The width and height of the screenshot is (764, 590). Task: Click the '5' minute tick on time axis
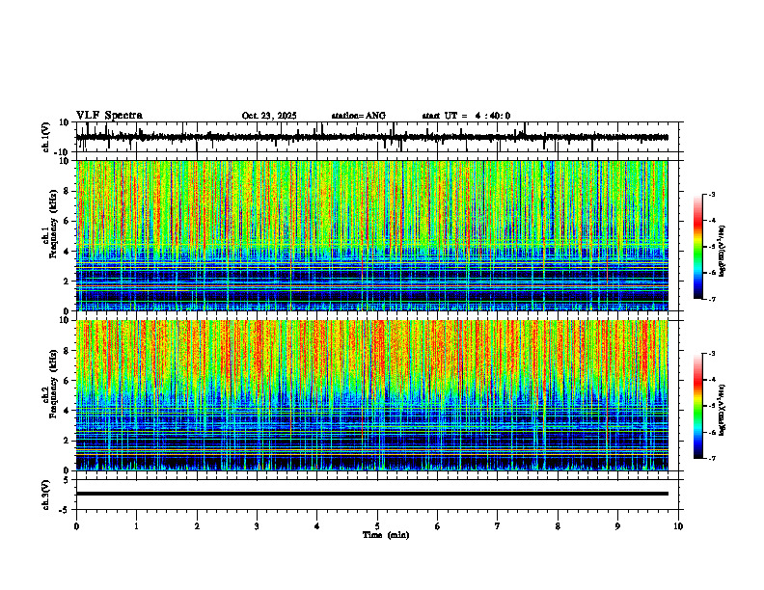tap(377, 526)
